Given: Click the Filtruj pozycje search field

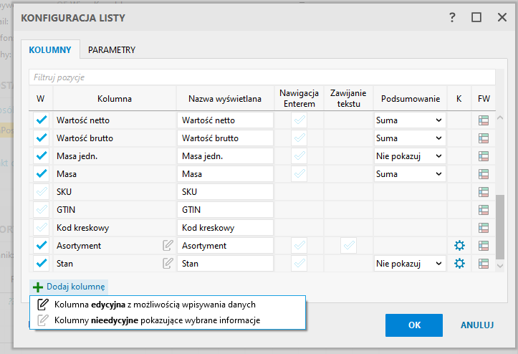Looking at the screenshot, I should click(262, 77).
